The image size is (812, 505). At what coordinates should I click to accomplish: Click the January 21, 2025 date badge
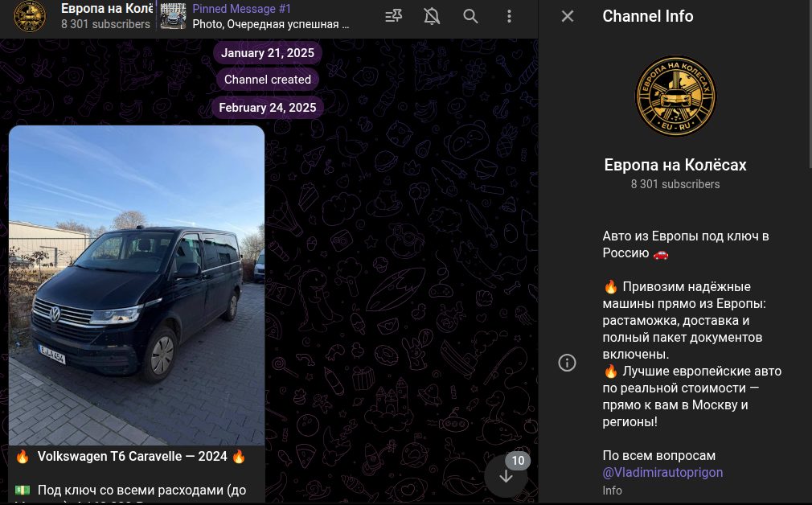coord(268,53)
